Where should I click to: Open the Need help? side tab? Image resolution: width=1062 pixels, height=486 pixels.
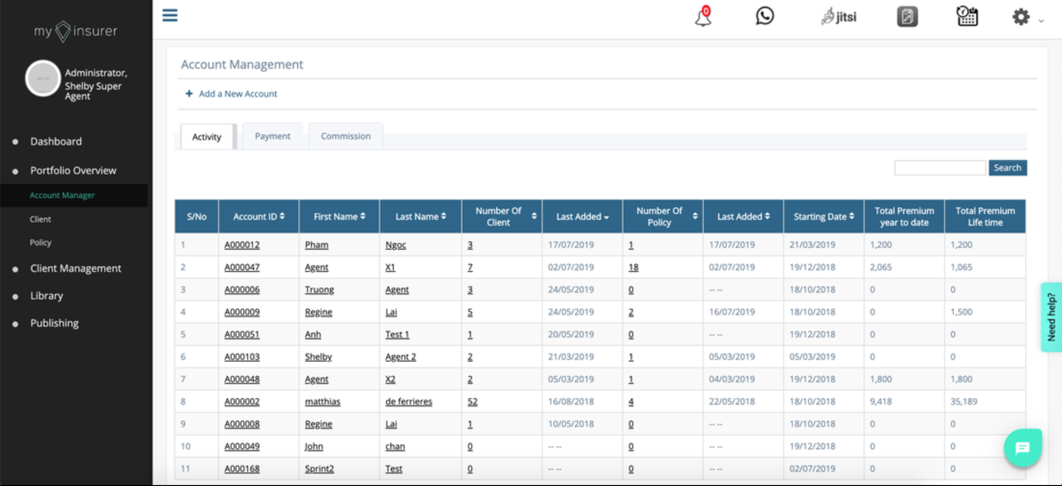[1051, 317]
